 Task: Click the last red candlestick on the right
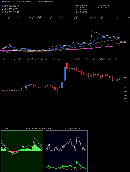(120, 79)
